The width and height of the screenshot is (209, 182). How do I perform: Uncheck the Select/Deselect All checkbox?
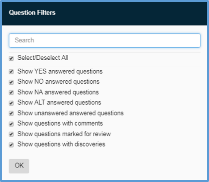pyautogui.click(x=11, y=58)
